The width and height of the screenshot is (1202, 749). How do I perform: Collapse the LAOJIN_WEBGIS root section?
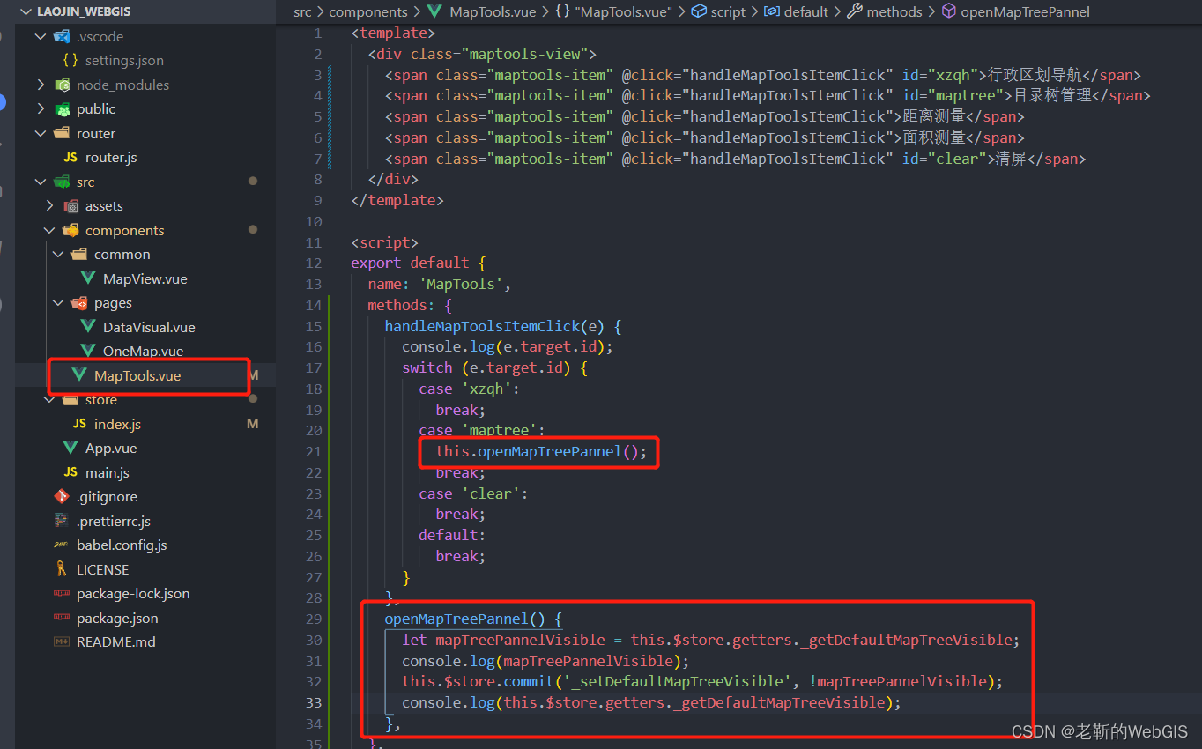[x=26, y=12]
